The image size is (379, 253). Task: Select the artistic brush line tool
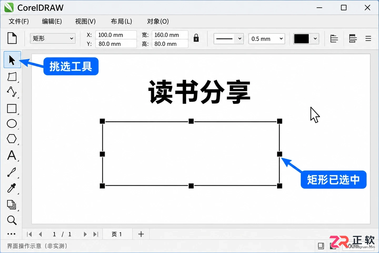(12, 172)
